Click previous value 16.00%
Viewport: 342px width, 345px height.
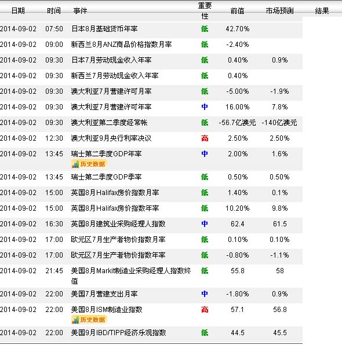(x=237, y=107)
